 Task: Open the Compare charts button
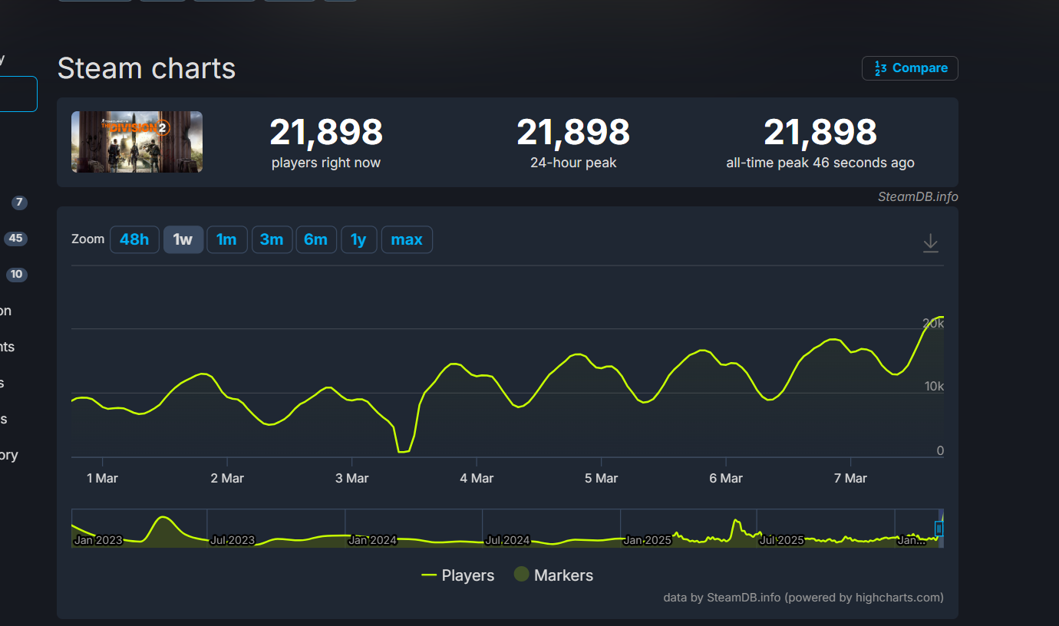coord(910,68)
